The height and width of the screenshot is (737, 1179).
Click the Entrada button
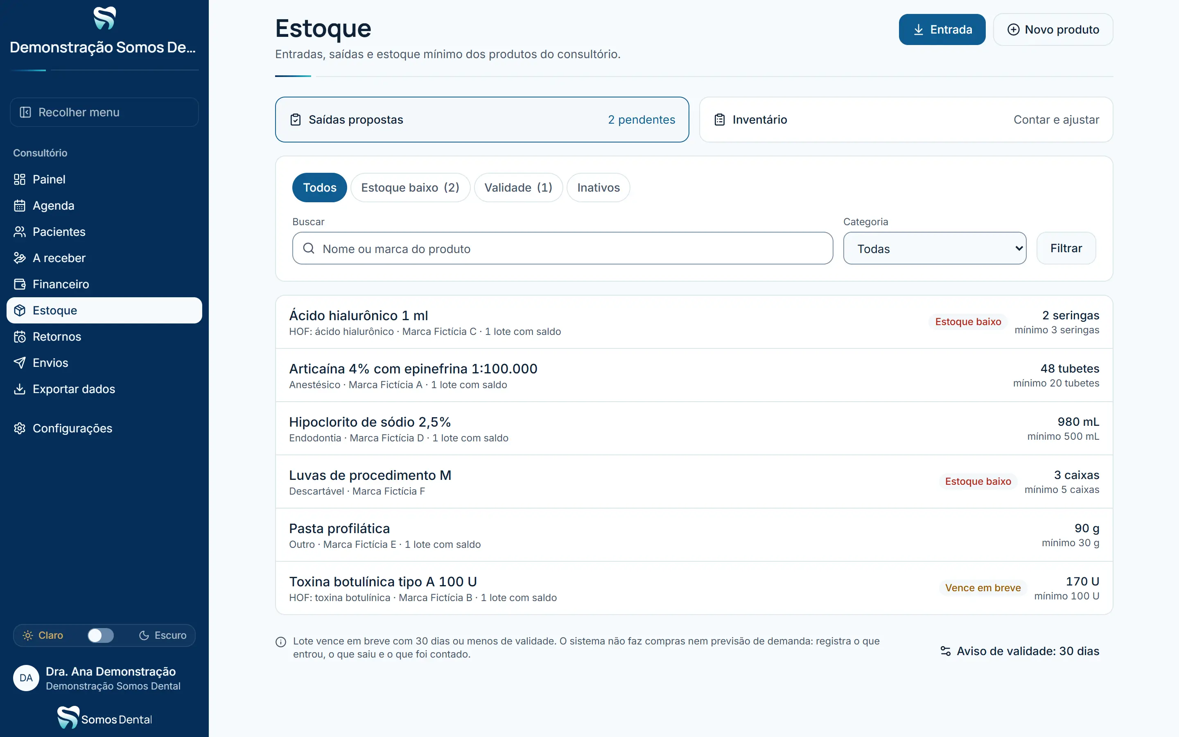pyautogui.click(x=942, y=30)
